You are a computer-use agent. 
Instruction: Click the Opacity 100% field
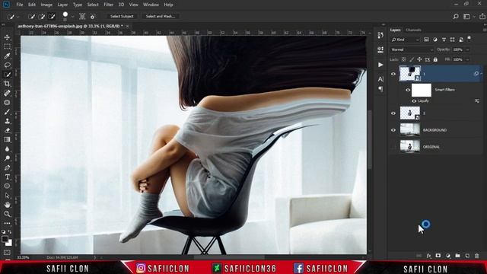click(x=458, y=49)
